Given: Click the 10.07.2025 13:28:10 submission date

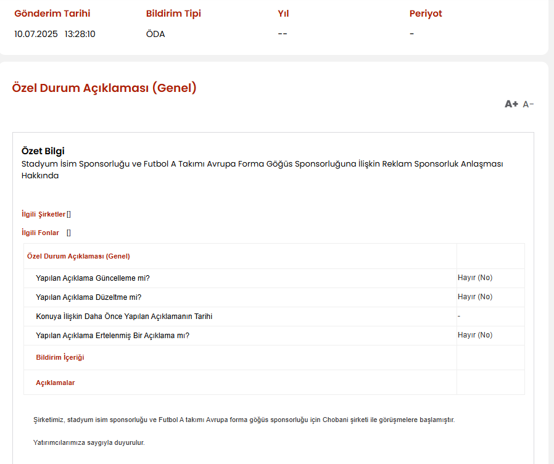Looking at the screenshot, I should [55, 34].
